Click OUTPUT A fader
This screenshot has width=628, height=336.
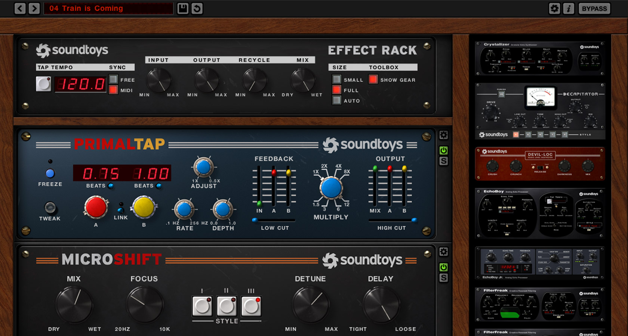[390, 169]
